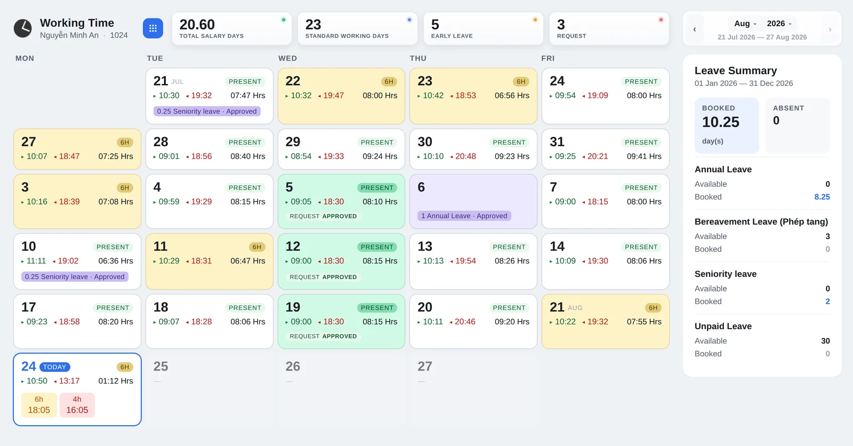Click the 0.25 Seniority leave tag on day 21 Jul
This screenshot has height=446, width=853.
coord(207,111)
